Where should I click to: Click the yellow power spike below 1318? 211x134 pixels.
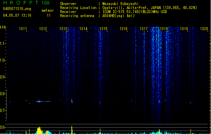coord(159,131)
